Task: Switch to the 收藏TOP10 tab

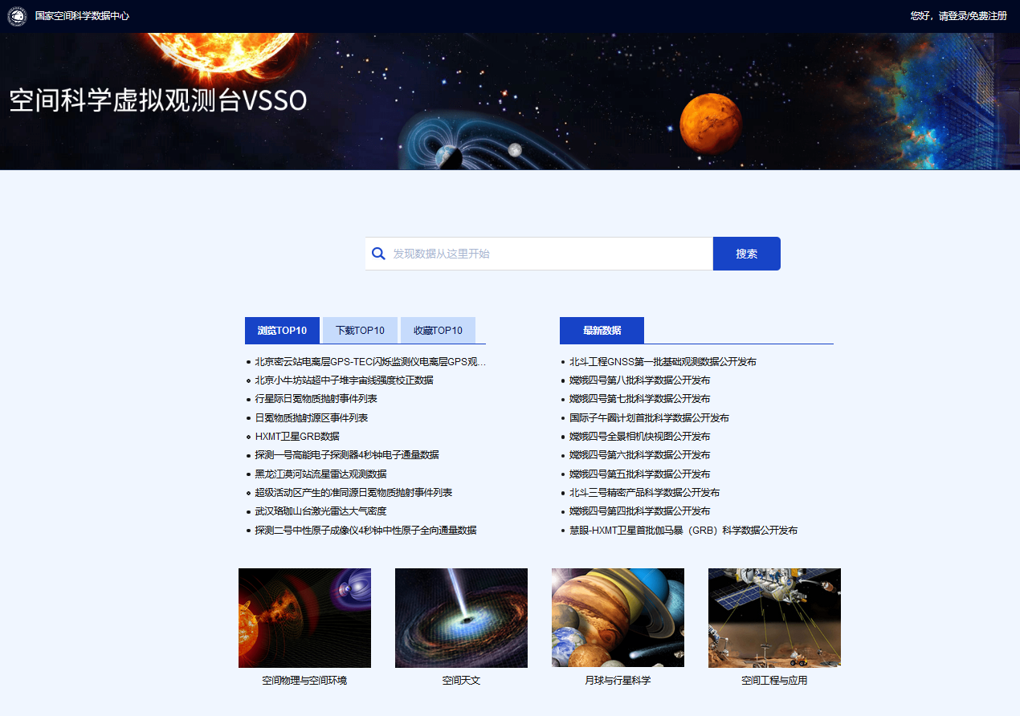Action: (438, 331)
